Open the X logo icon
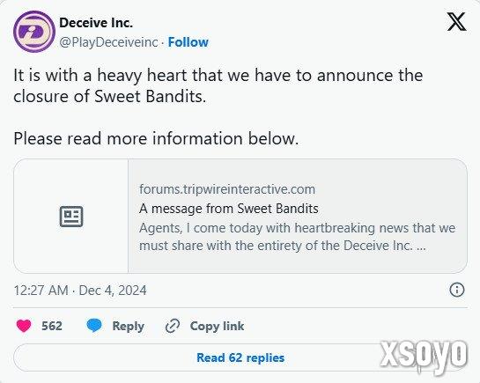Screen dimensions: 480x383 pyautogui.click(x=456, y=22)
